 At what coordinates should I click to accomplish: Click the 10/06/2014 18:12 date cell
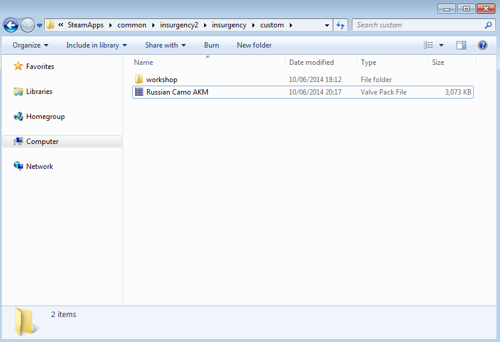click(x=315, y=80)
